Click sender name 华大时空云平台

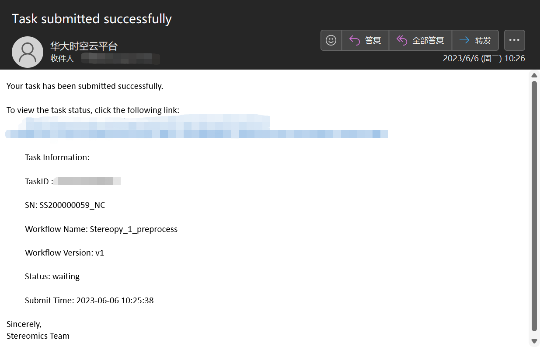click(x=84, y=46)
